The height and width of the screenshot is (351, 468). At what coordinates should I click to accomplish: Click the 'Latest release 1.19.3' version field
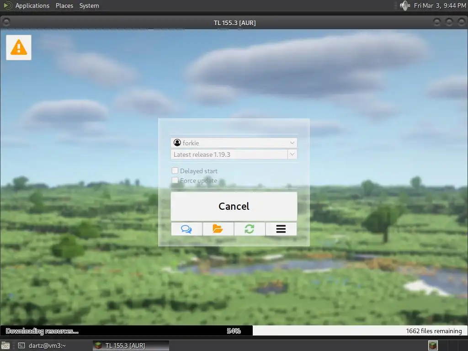click(x=229, y=154)
